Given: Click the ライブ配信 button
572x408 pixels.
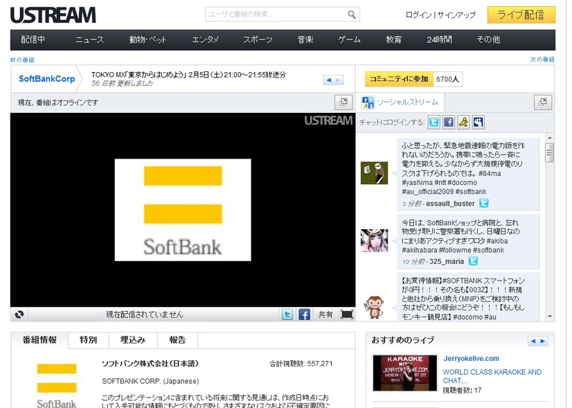Looking at the screenshot, I should 521,15.
